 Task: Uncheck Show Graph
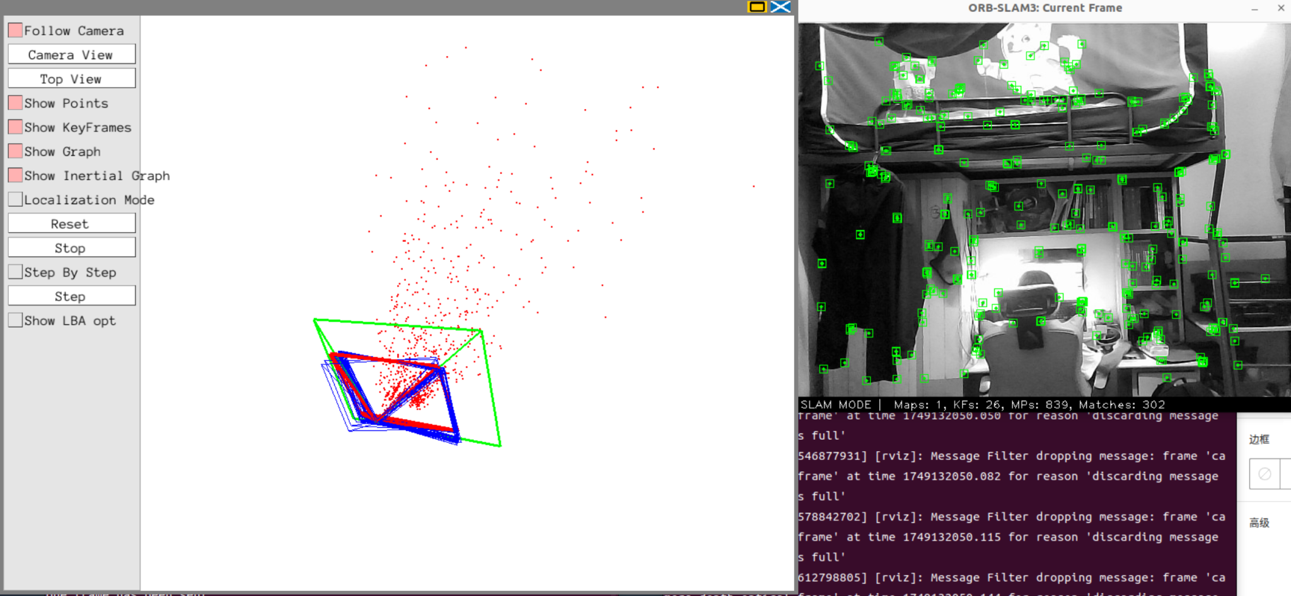16,151
